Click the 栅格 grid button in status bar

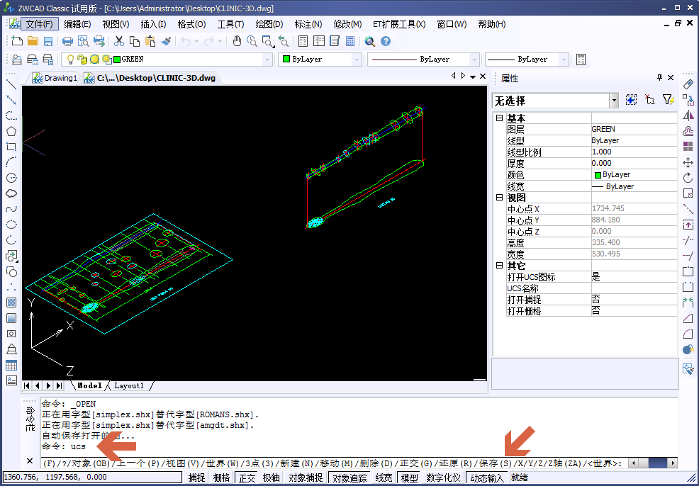click(221, 478)
